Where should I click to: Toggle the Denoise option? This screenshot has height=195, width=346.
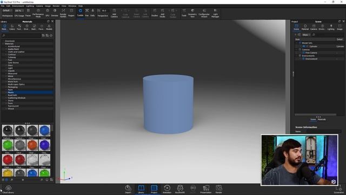[x=55, y=13]
